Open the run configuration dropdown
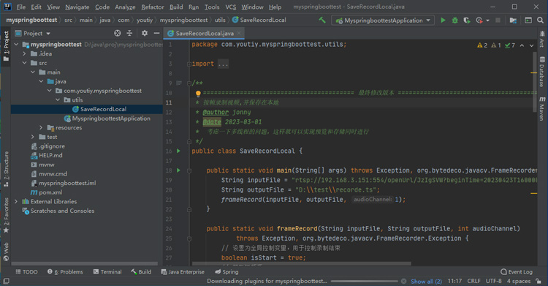Screen dimensions: 548x286 pyautogui.click(x=383, y=20)
